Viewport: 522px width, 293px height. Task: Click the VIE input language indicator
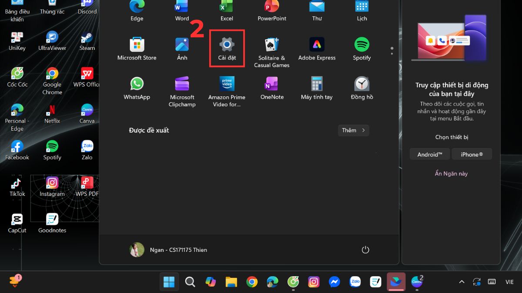click(x=509, y=282)
